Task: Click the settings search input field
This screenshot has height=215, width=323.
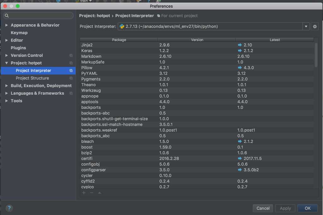Action: coord(38,15)
